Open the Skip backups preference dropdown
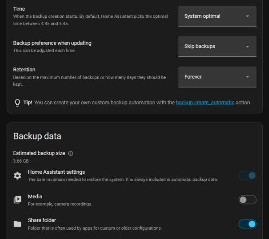The width and height of the screenshot is (269, 239). click(217, 46)
